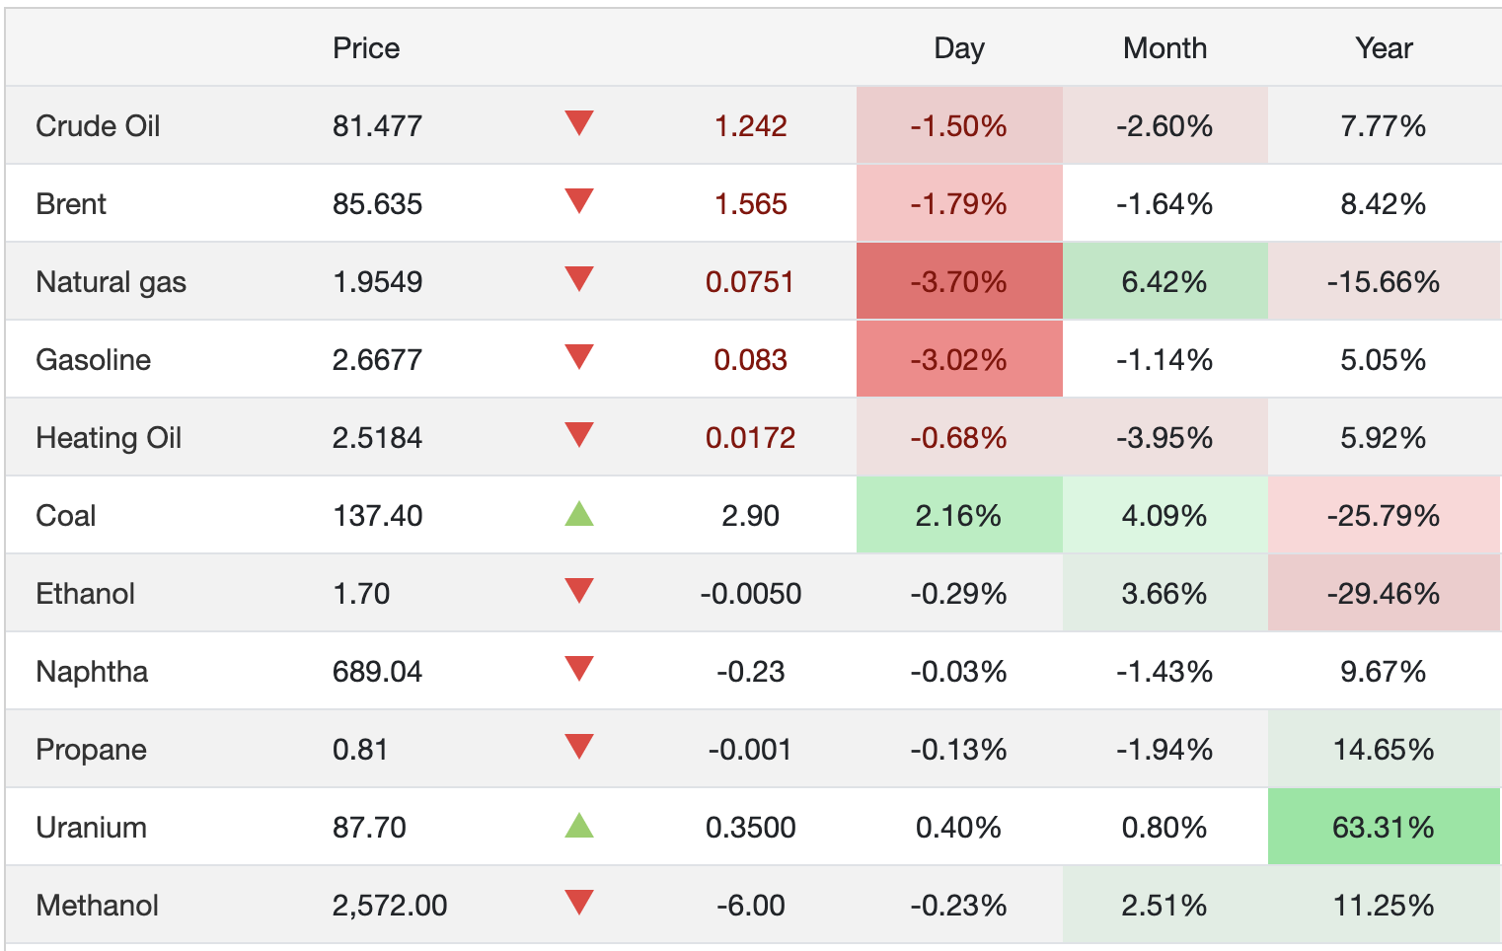Click the red down arrow in Crude Oil row

tap(579, 123)
